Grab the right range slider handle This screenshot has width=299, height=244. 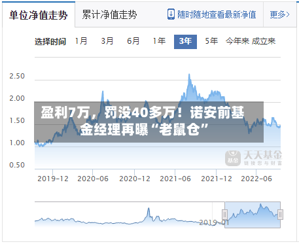pos(280,215)
